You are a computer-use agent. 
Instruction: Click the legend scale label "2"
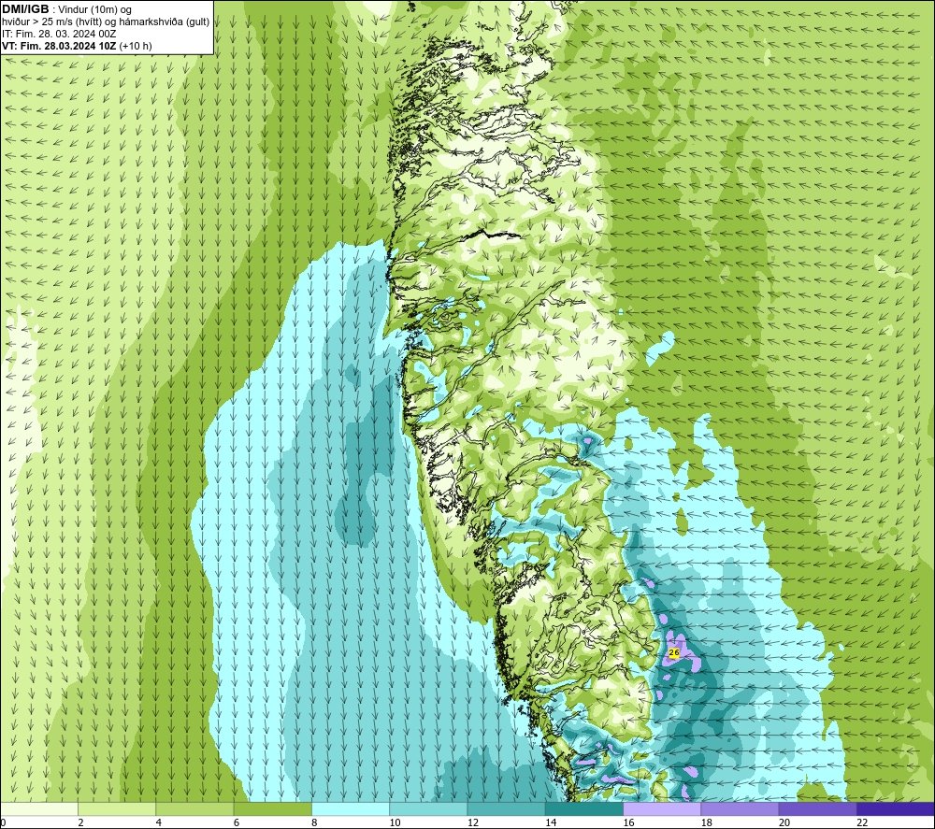(x=80, y=823)
